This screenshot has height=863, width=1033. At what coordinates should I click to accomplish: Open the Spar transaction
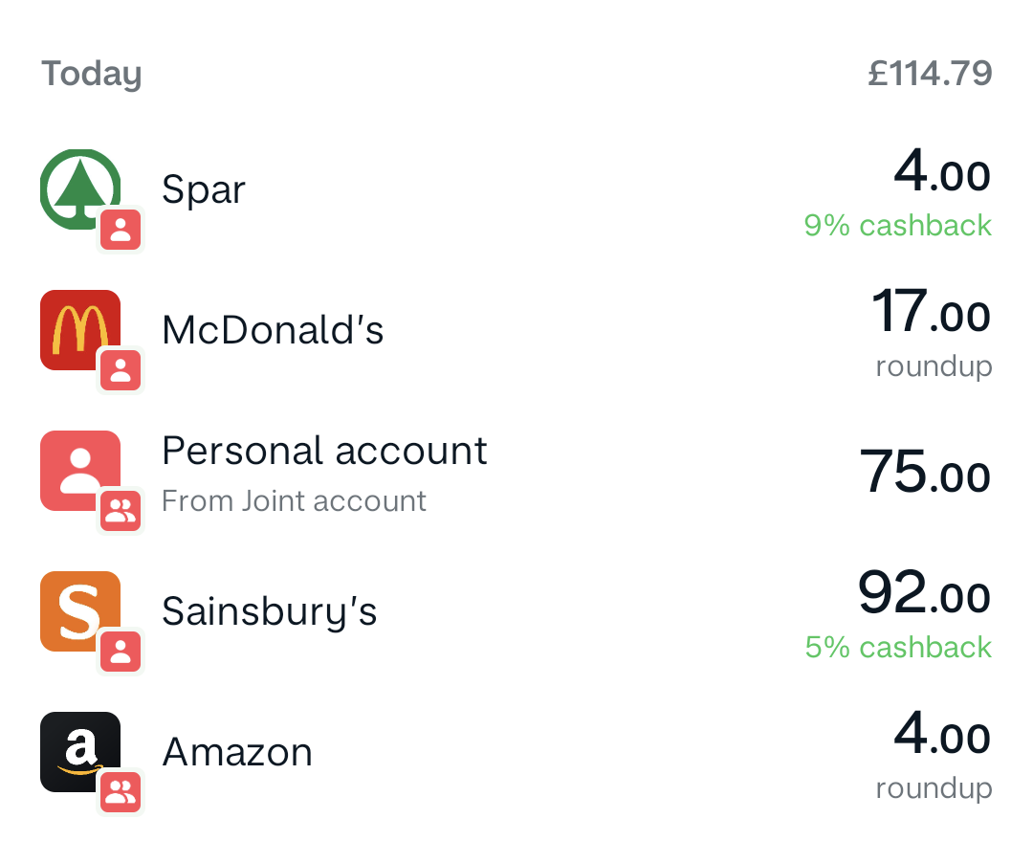204,189
